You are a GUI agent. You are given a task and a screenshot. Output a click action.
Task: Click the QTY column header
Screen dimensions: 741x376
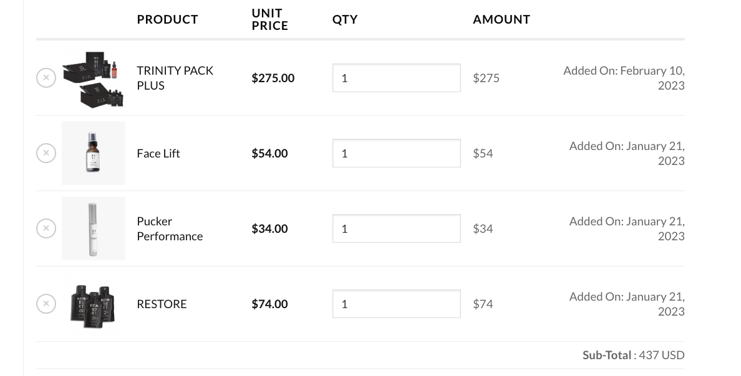point(345,19)
